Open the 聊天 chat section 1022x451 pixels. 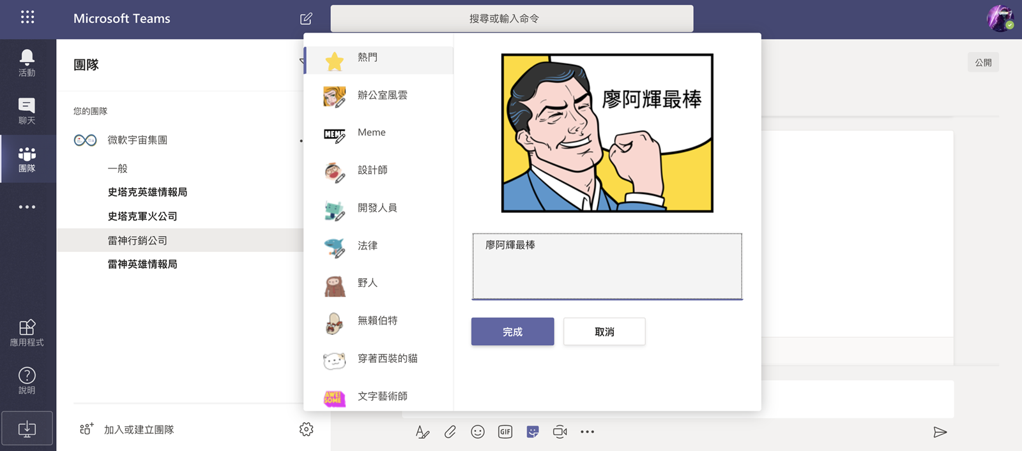(x=27, y=111)
